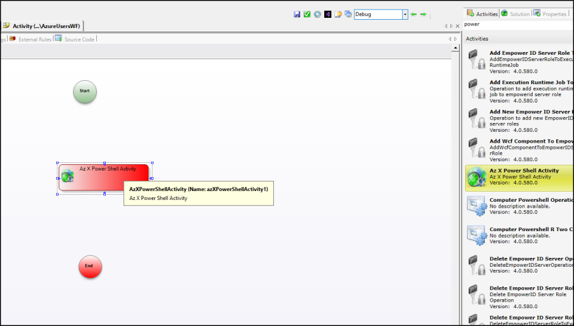574x326 pixels.
Task: Click the Solution tab globe icon
Action: (x=505, y=13)
